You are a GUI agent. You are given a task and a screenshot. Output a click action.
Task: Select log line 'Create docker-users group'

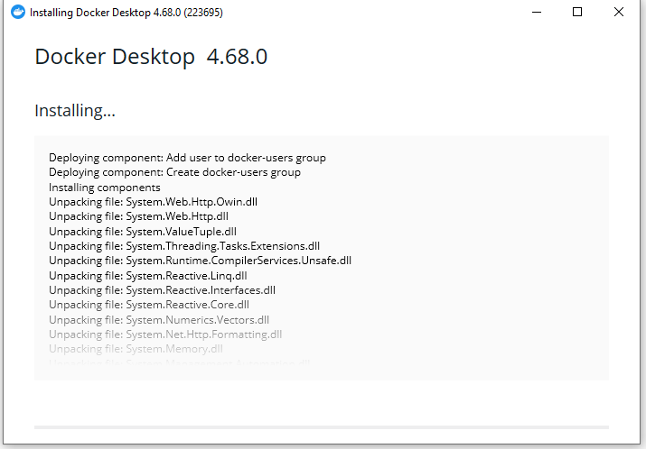174,172
